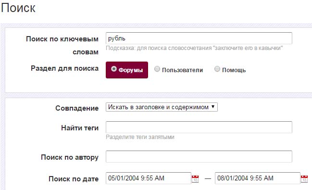The image size is (312, 190).
Task: Open the start date calendar picker icon
Action: pos(195,178)
